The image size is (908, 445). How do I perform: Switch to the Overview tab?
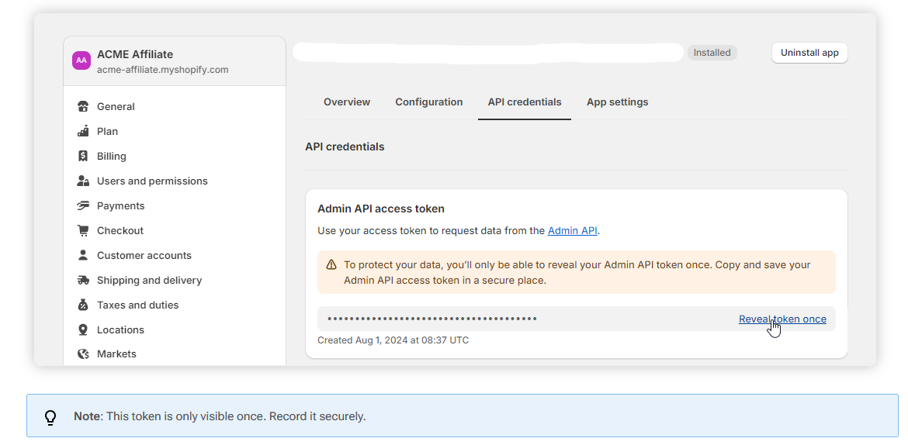click(347, 102)
